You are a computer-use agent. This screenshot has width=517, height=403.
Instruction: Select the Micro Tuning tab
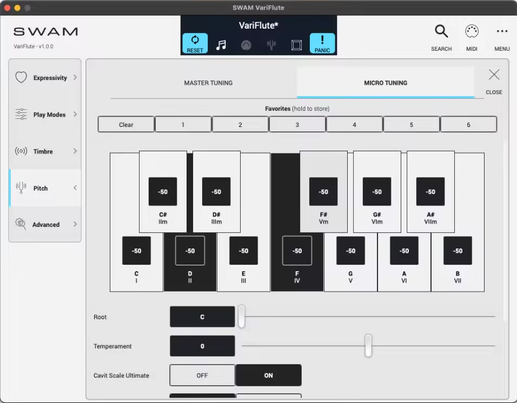pos(385,83)
